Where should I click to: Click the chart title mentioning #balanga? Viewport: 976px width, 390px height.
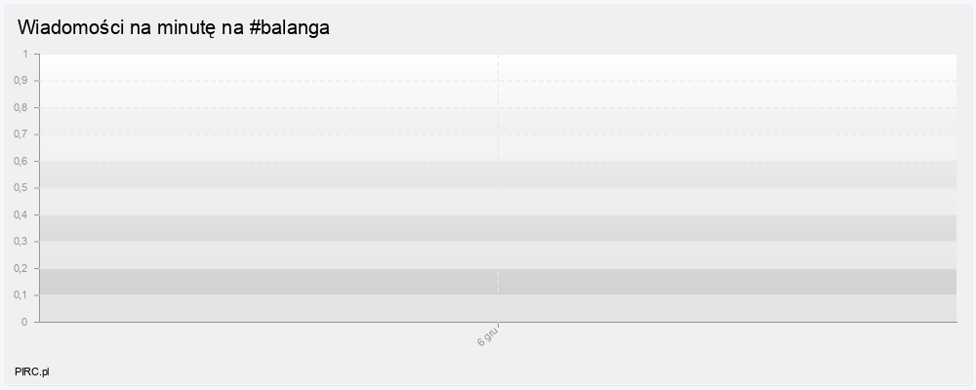click(174, 28)
